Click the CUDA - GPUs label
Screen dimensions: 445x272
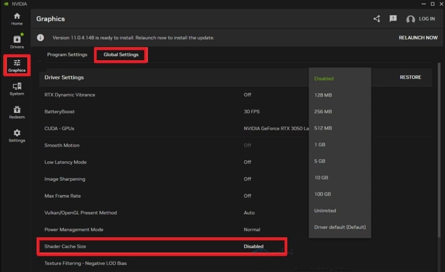pyautogui.click(x=59, y=128)
